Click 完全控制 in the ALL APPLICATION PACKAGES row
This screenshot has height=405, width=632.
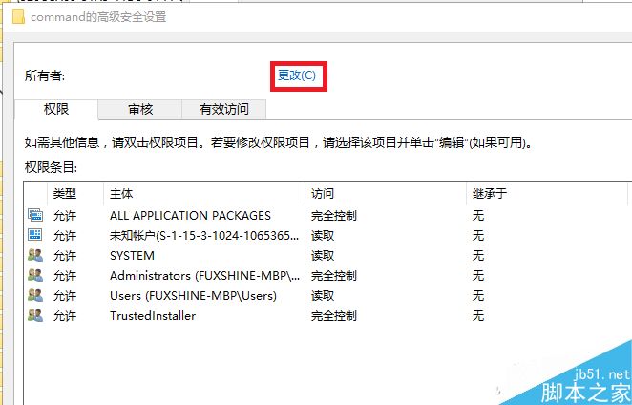point(334,216)
